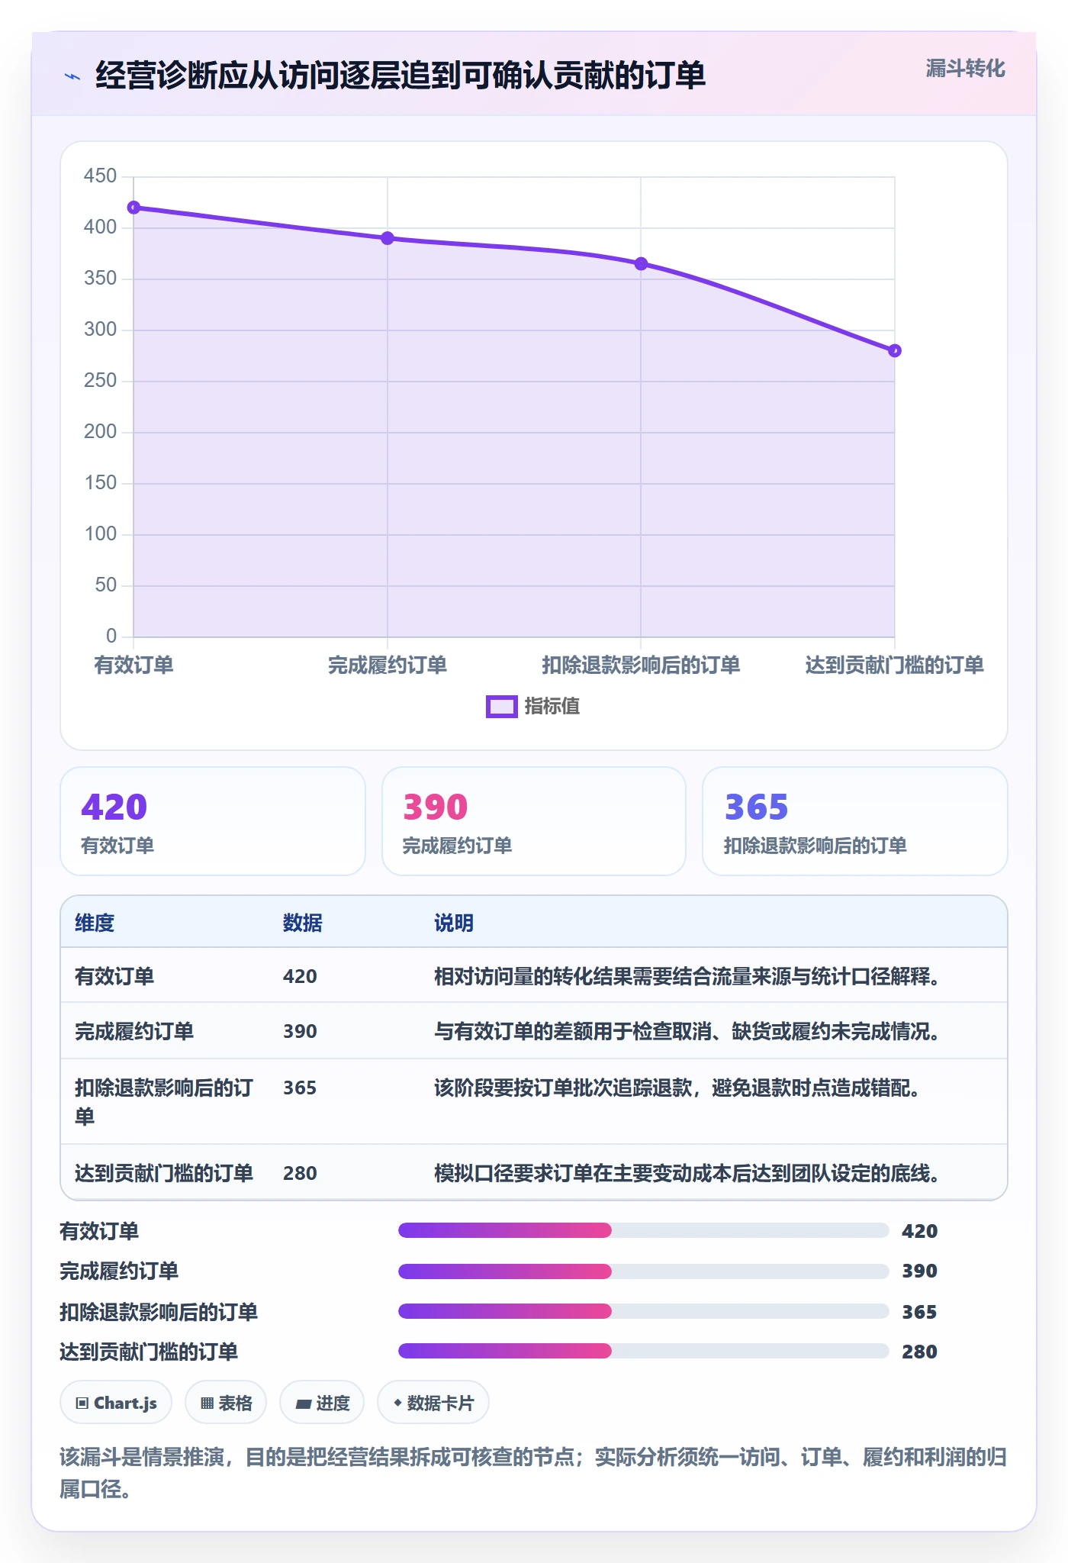Click the heading 经营诊断应从访问逐层追到可确认贡献的订单
1068x1563 pixels.
tap(400, 76)
